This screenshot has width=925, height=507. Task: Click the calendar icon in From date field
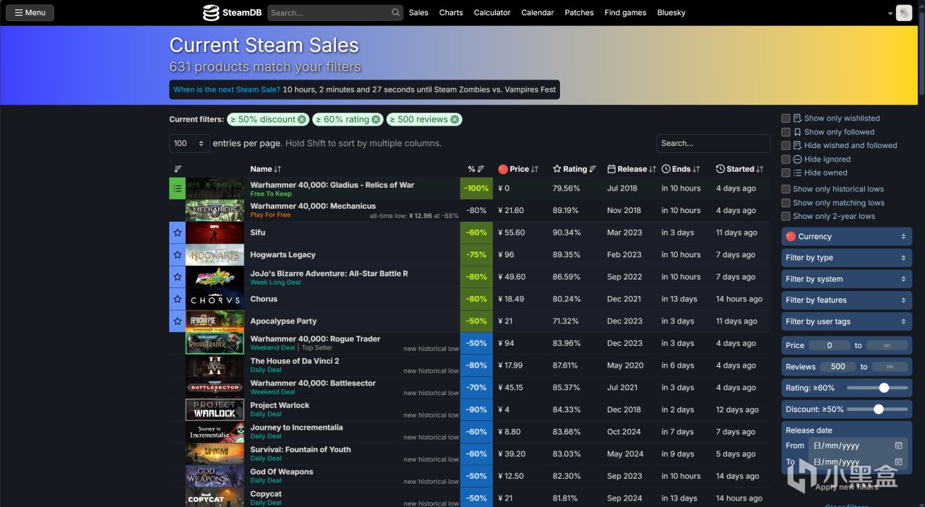click(898, 446)
